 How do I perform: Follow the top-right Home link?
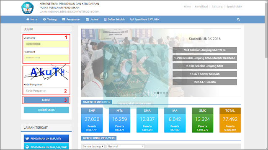click(187, 7)
